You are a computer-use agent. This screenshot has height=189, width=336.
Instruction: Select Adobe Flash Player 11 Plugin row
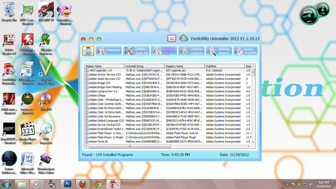168,137
